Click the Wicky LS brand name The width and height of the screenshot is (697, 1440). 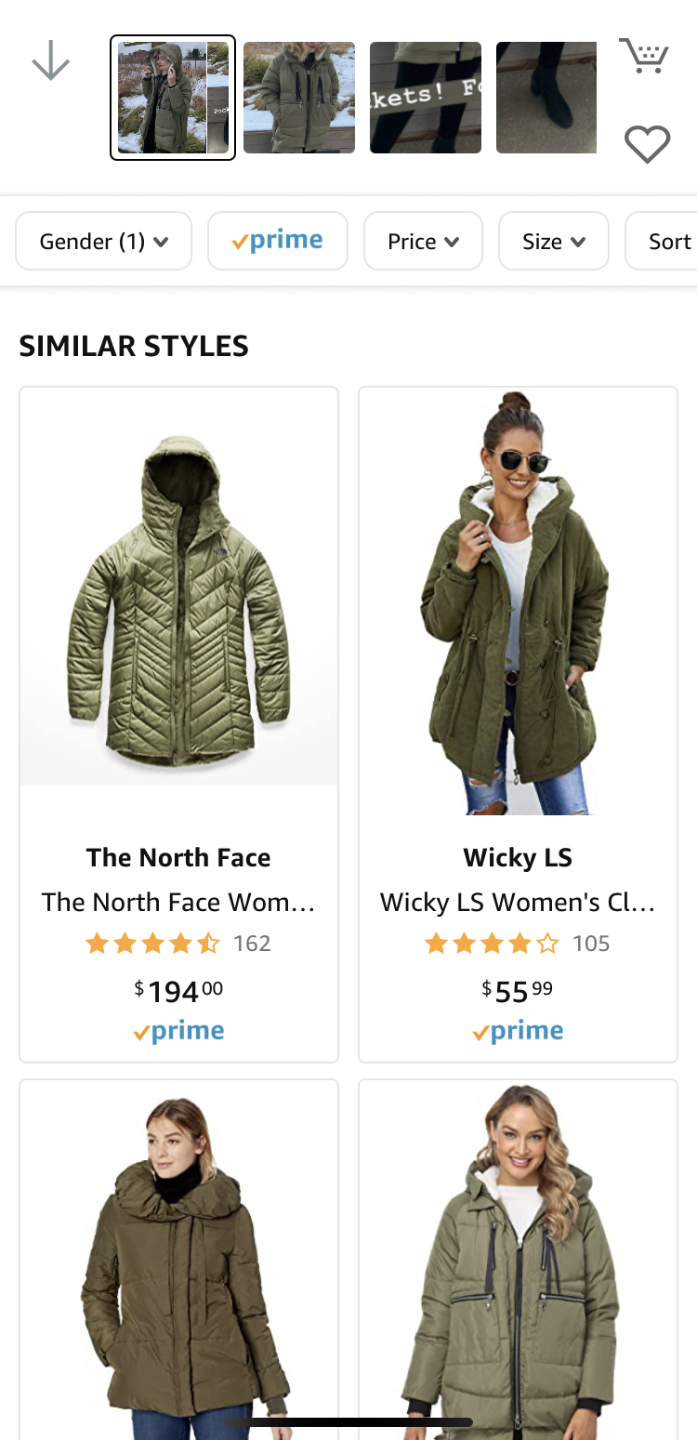point(518,857)
